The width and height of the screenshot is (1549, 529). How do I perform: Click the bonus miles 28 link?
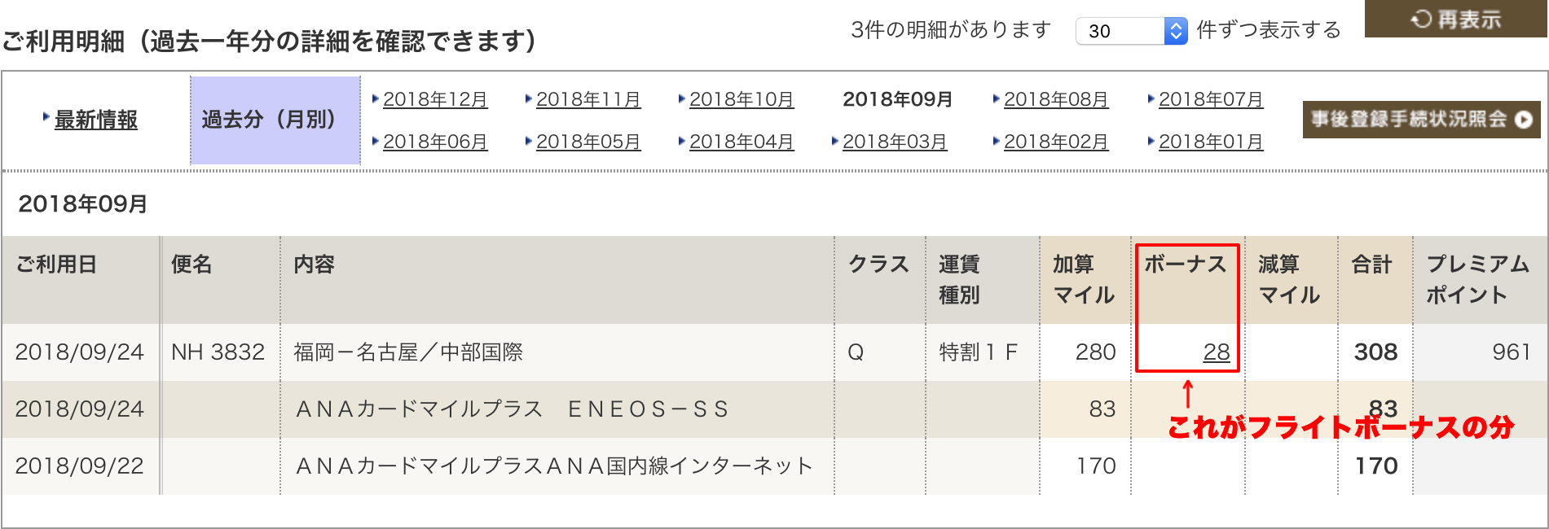[1217, 352]
